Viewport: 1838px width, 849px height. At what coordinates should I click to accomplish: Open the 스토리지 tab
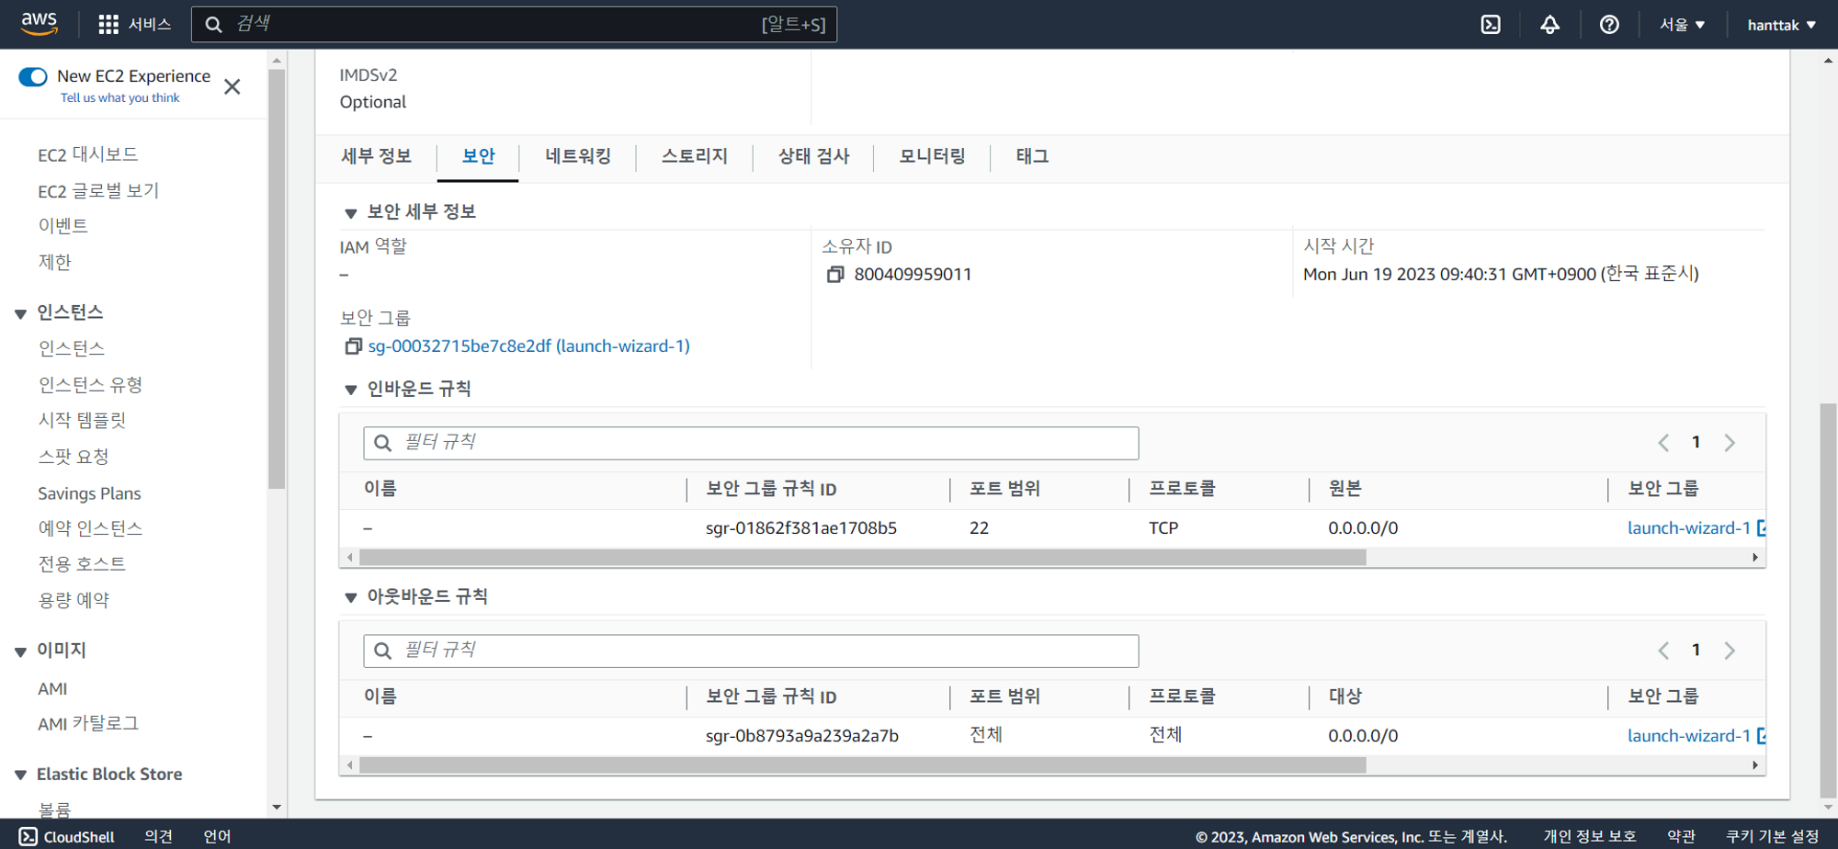pyautogui.click(x=695, y=157)
